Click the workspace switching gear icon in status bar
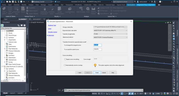Screen dimensions: 179x96 (x=145, y=93)
